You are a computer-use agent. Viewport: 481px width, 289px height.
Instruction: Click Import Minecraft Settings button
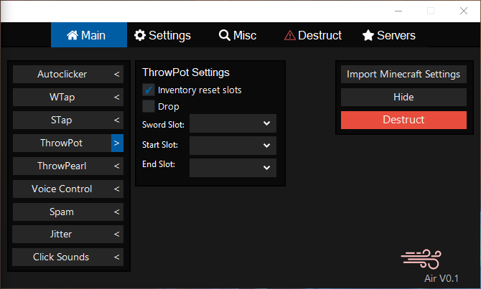(403, 74)
